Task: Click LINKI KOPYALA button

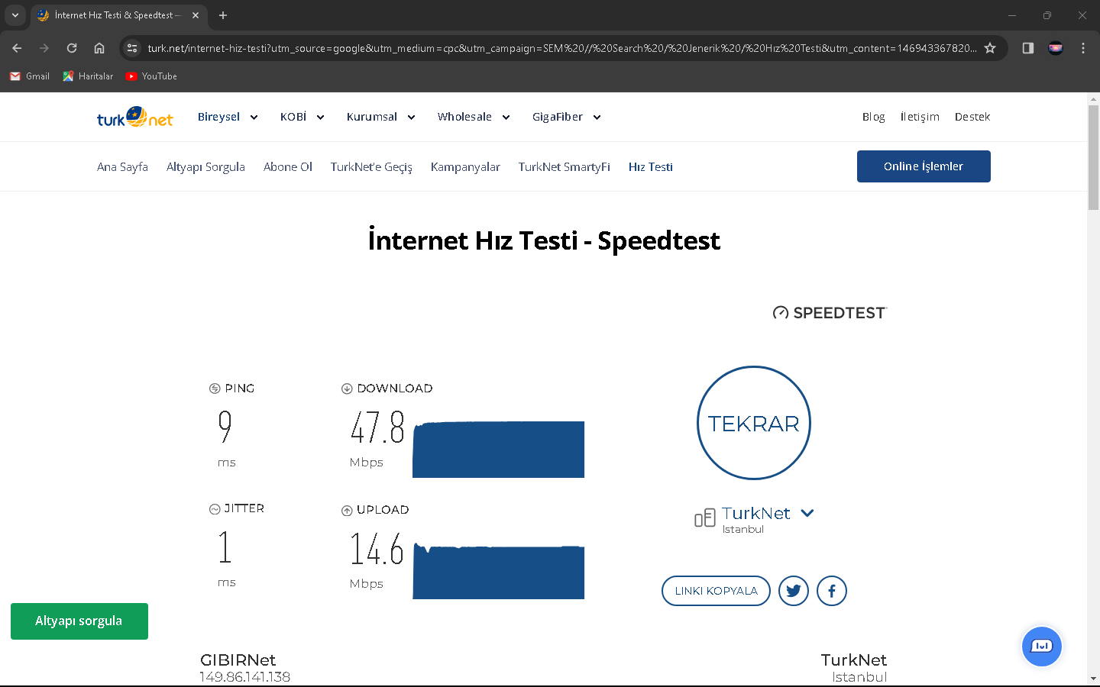Action: (x=716, y=591)
